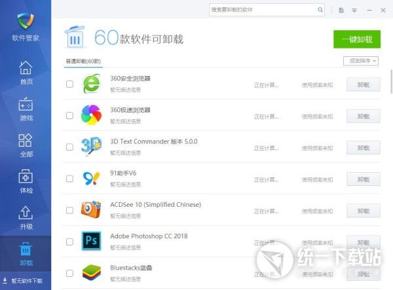Click the search magnifier icon
Image resolution: width=393 pixels, height=290 pixels.
(x=320, y=10)
